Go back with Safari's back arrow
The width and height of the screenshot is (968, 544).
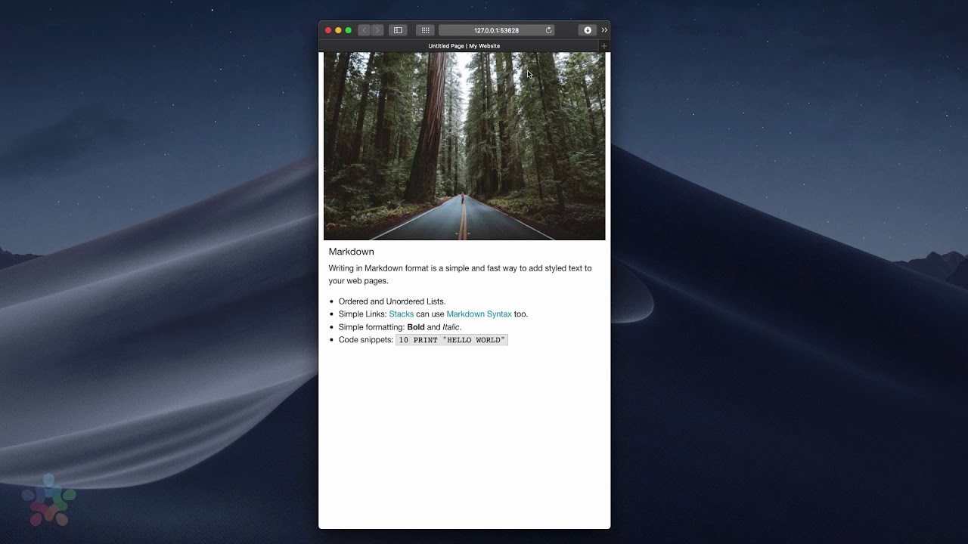[365, 30]
